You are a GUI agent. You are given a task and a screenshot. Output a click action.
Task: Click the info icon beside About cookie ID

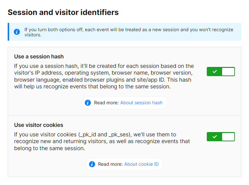click(x=92, y=164)
